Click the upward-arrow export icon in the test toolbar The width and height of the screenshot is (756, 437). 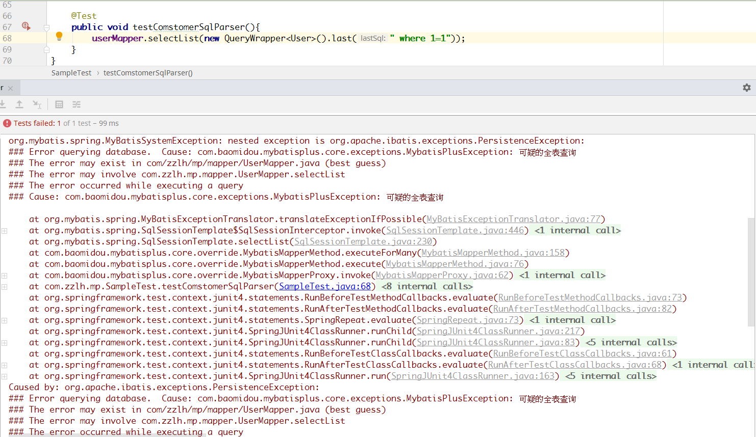pyautogui.click(x=19, y=104)
